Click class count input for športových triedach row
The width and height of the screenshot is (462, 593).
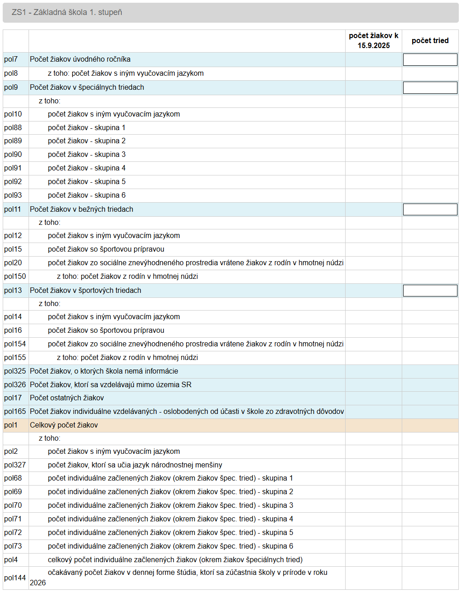pos(430,291)
